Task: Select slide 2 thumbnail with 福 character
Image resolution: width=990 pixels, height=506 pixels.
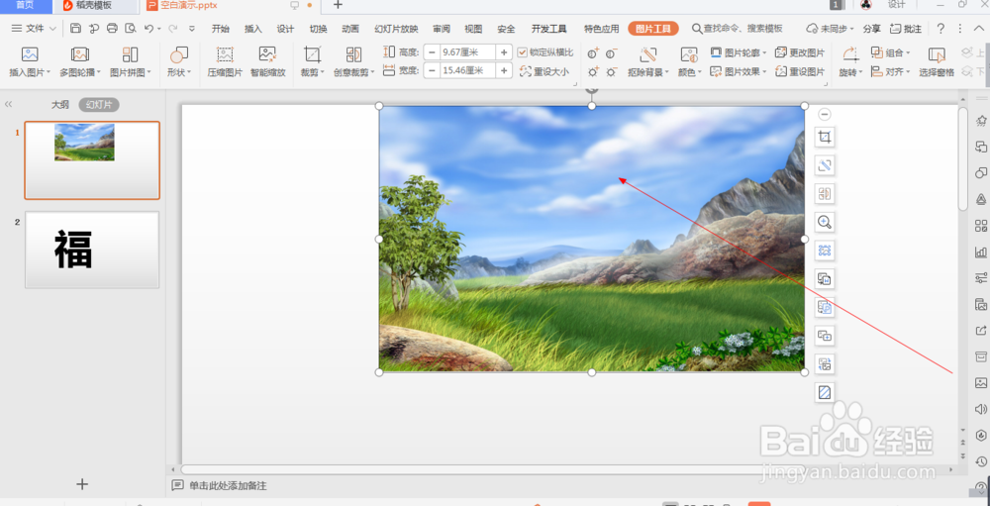Action: 92,251
